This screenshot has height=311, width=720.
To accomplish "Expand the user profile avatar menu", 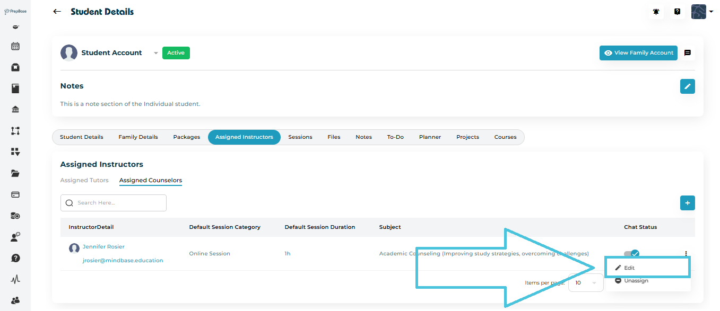I will click(x=702, y=12).
